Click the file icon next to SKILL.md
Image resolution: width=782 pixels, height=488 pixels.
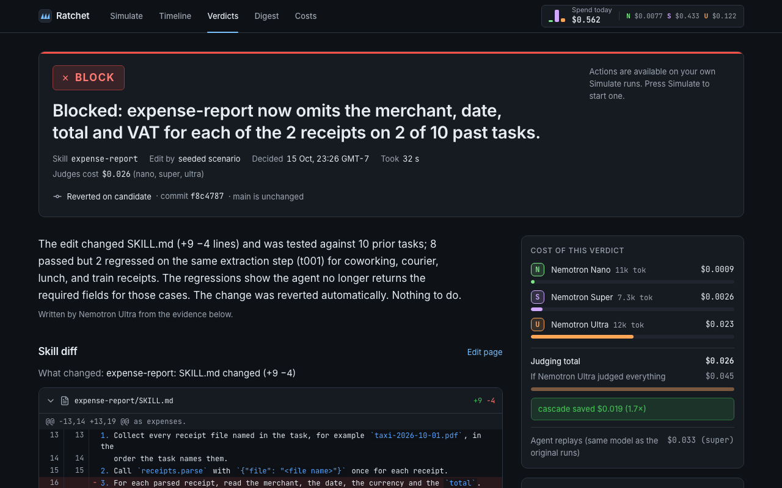point(65,401)
